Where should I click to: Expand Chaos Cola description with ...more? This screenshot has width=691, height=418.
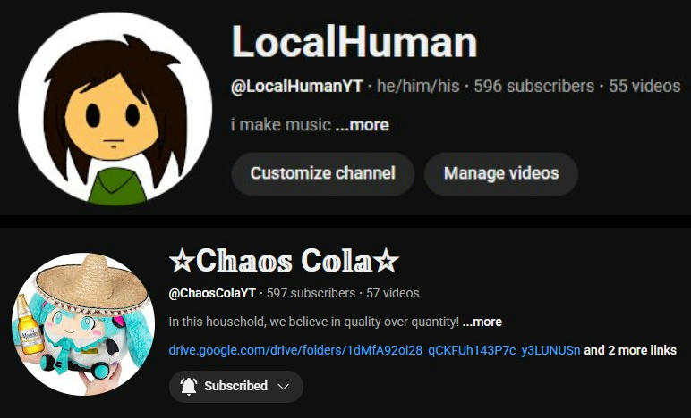coord(482,322)
